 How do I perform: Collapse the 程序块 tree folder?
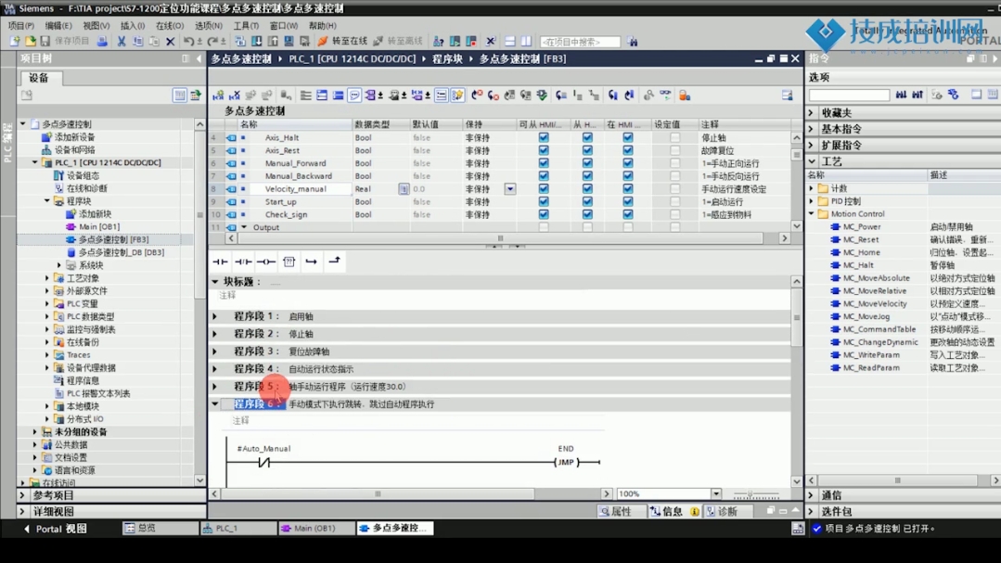click(x=47, y=201)
